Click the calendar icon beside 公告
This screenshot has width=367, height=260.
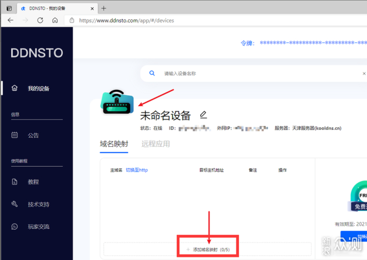(15, 135)
